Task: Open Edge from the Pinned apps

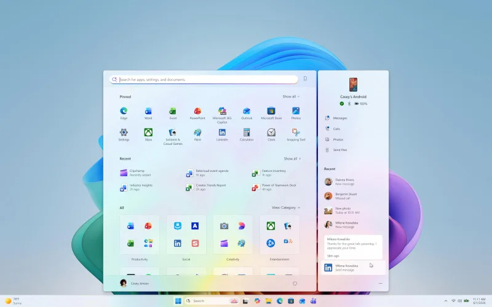Action: click(124, 114)
